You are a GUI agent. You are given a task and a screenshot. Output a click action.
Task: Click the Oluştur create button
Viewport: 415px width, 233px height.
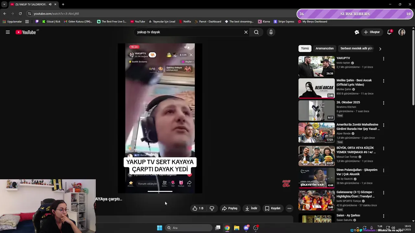coord(372,32)
